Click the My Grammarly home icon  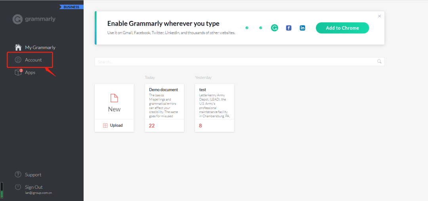pos(18,48)
